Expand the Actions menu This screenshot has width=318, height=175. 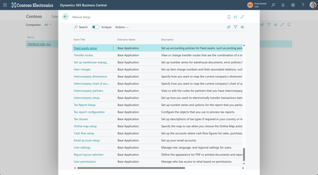click(x=122, y=27)
